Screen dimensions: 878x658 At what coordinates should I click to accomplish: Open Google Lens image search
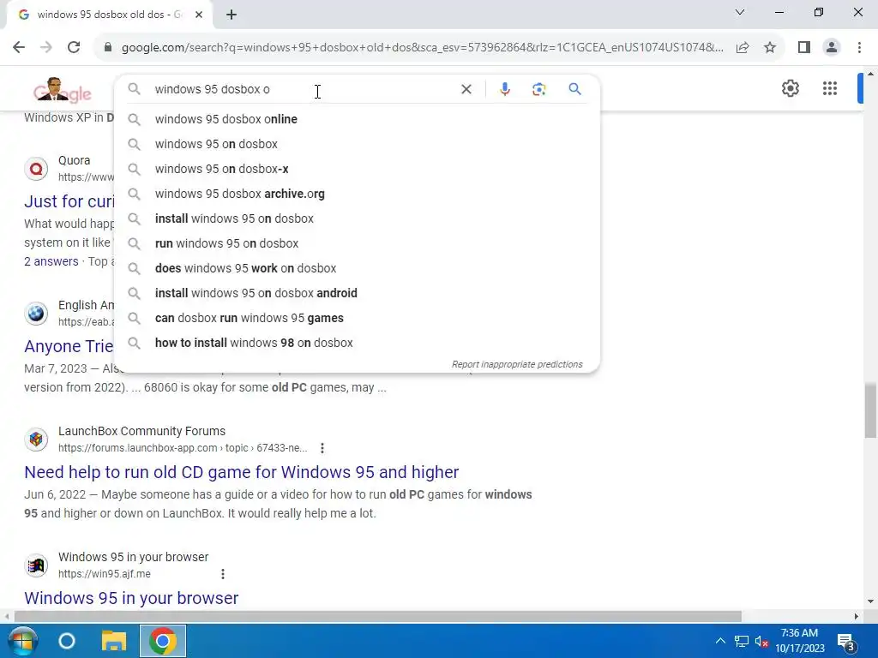[538, 89]
